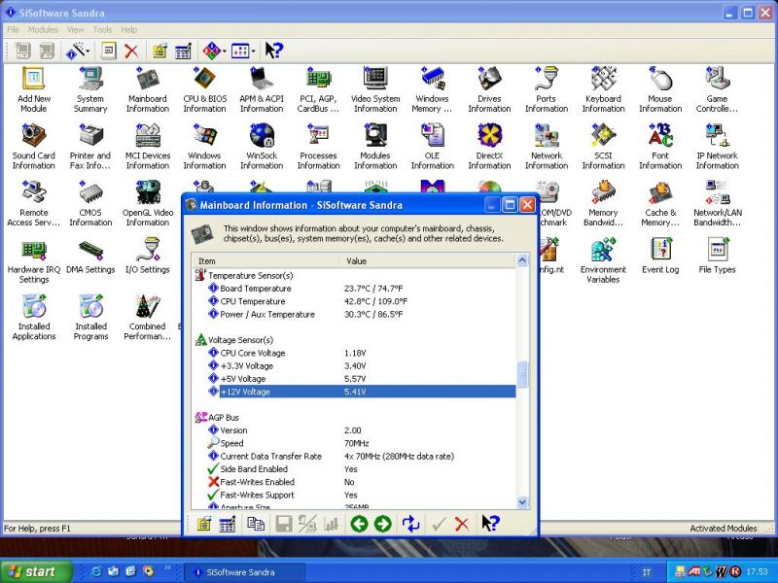Open WinSock Information module
The image size is (778, 583).
click(x=262, y=147)
